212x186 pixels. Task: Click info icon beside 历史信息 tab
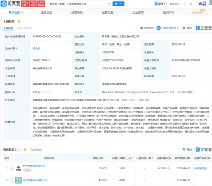pos(206,13)
